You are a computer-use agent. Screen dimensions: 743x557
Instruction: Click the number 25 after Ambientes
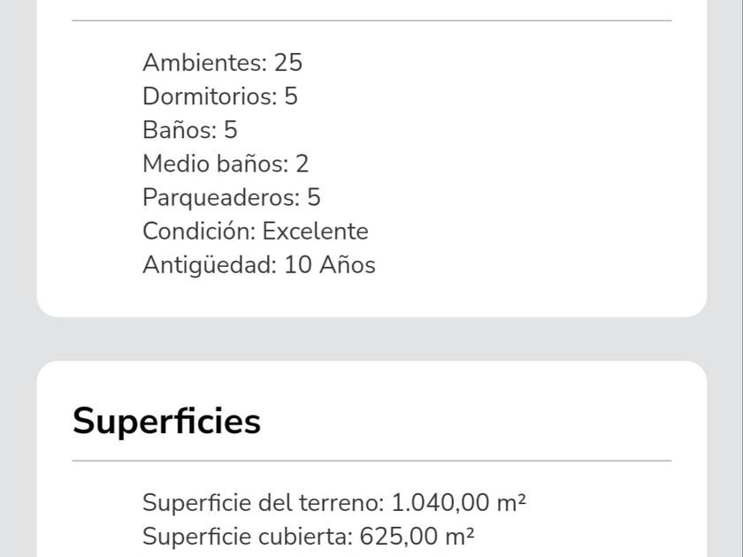click(x=287, y=63)
